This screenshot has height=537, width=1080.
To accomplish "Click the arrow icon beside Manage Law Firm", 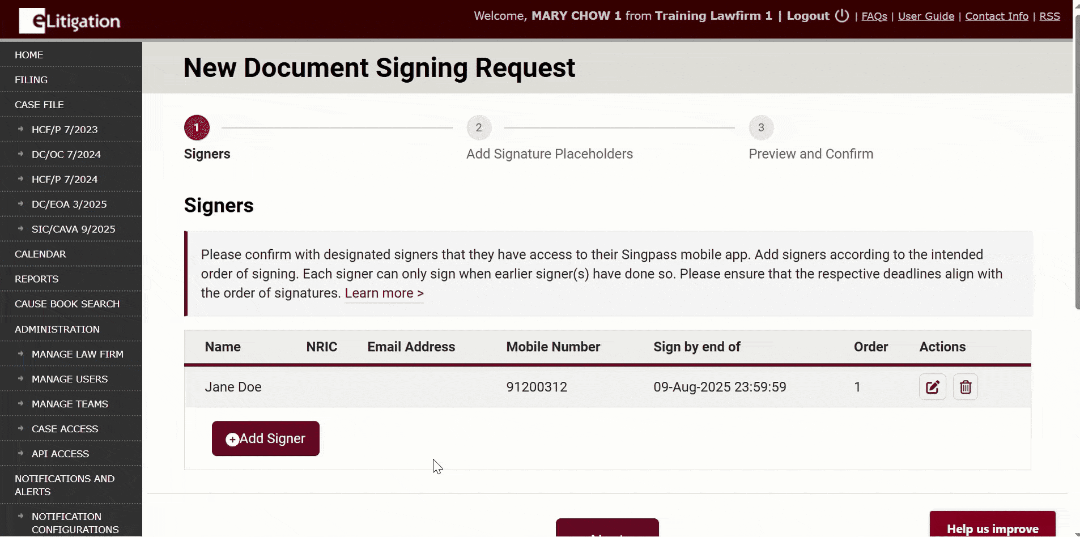I will (x=21, y=354).
